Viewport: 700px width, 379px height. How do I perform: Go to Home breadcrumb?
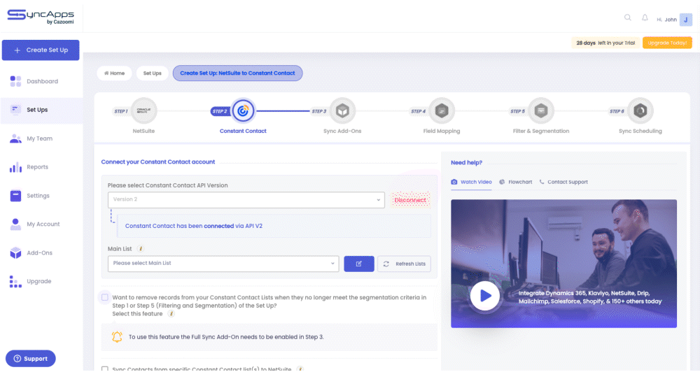pos(114,73)
